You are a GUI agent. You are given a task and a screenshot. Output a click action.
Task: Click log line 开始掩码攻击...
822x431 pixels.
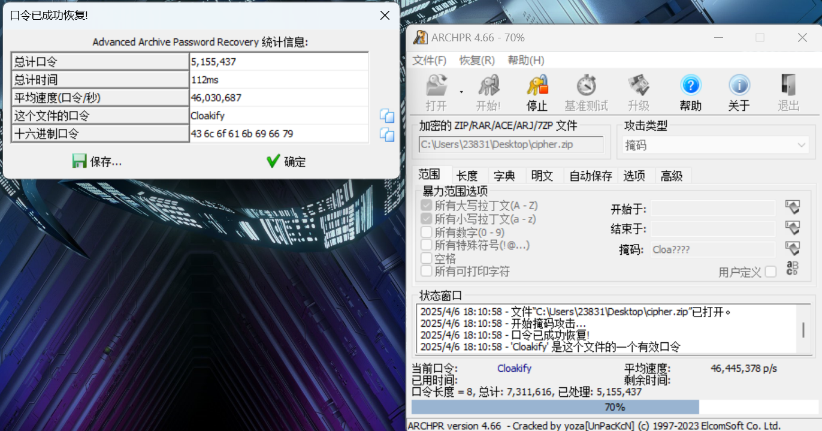point(503,323)
